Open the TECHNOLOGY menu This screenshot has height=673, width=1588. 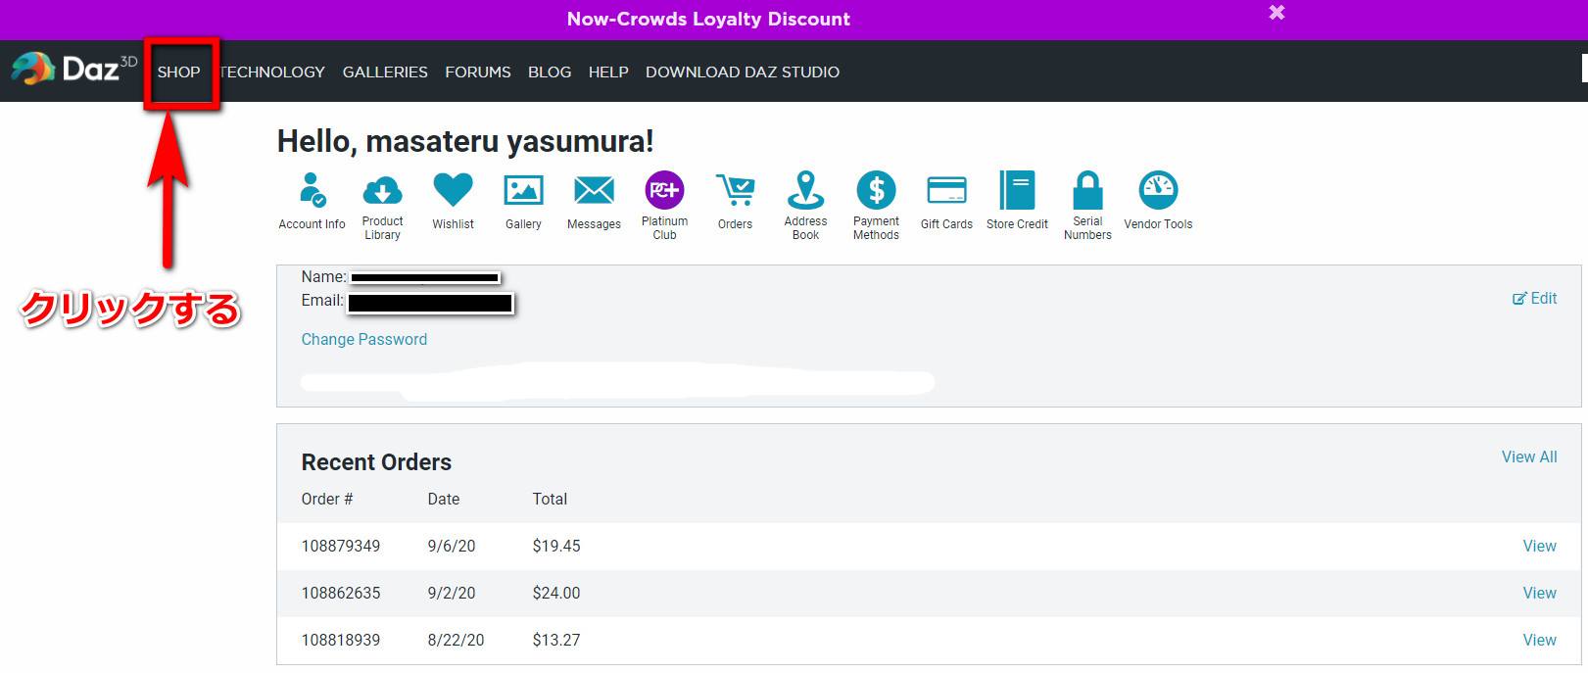coord(272,72)
